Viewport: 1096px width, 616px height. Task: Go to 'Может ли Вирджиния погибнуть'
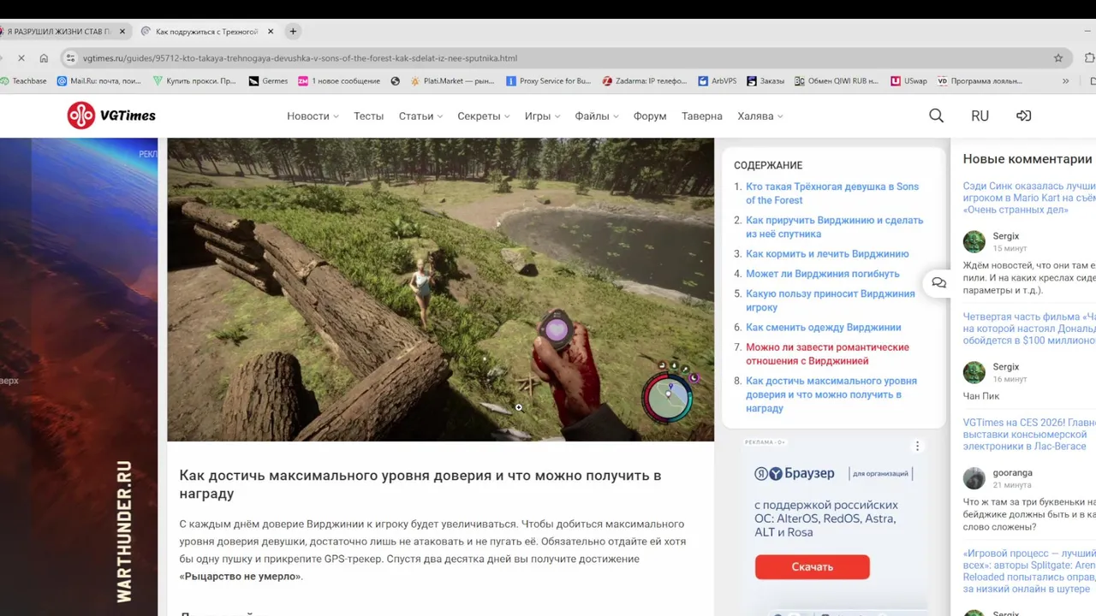822,274
